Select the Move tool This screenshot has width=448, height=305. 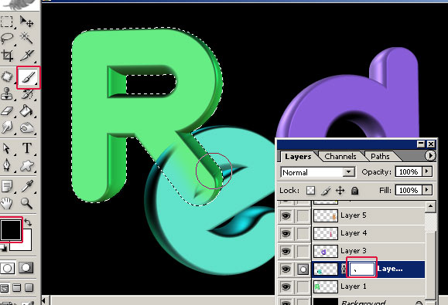coord(26,22)
